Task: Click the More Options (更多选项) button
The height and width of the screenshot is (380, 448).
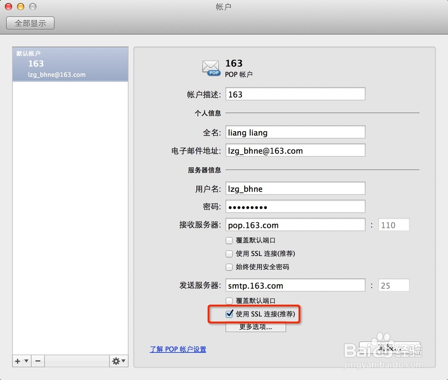Action: point(255,327)
